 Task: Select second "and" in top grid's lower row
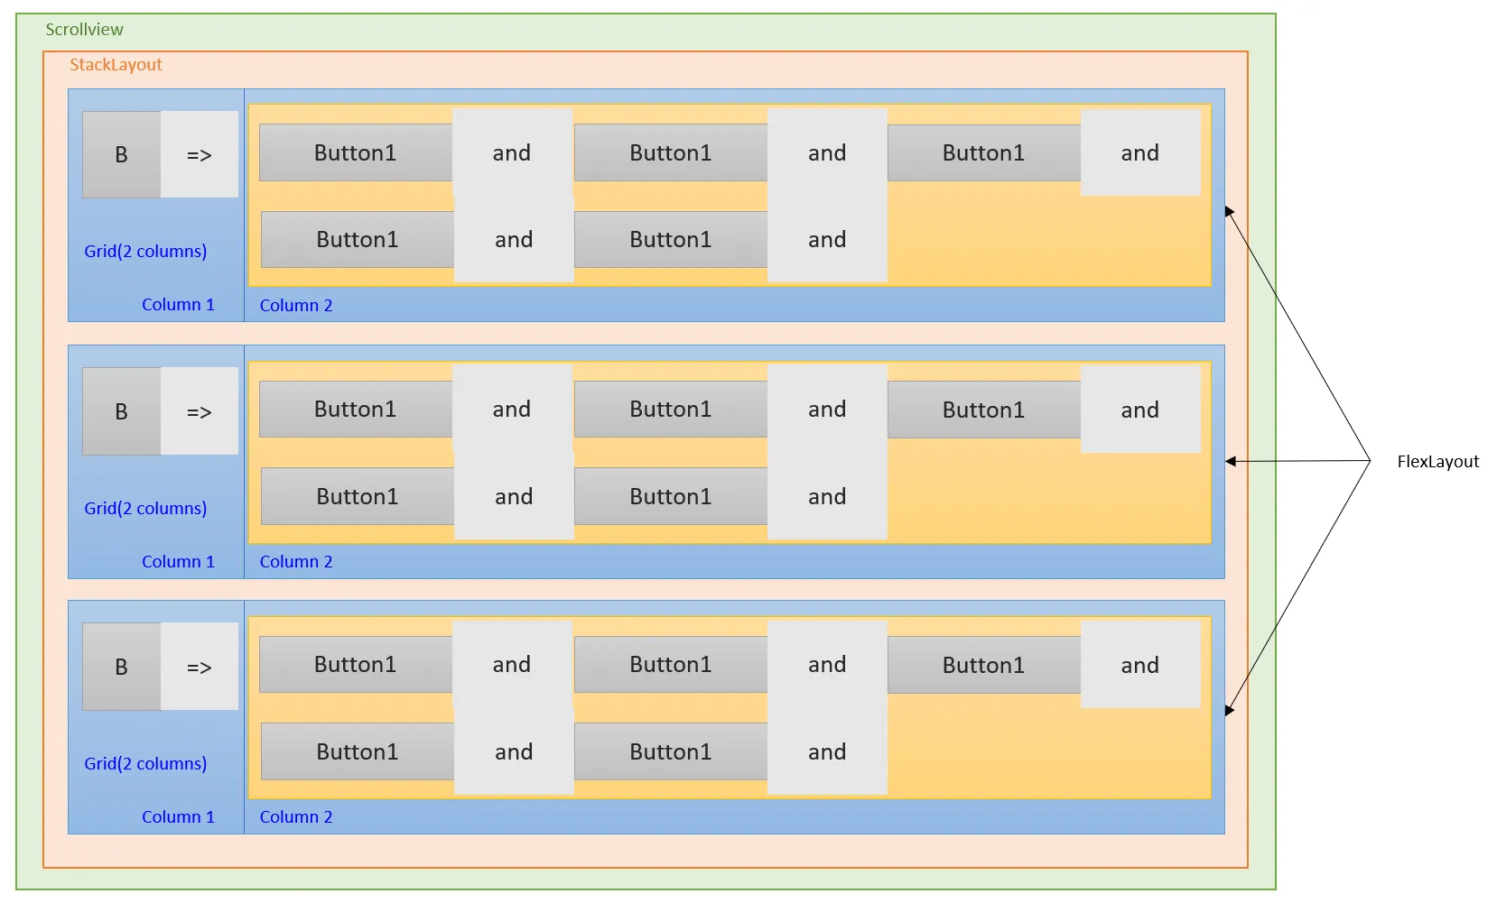(827, 239)
